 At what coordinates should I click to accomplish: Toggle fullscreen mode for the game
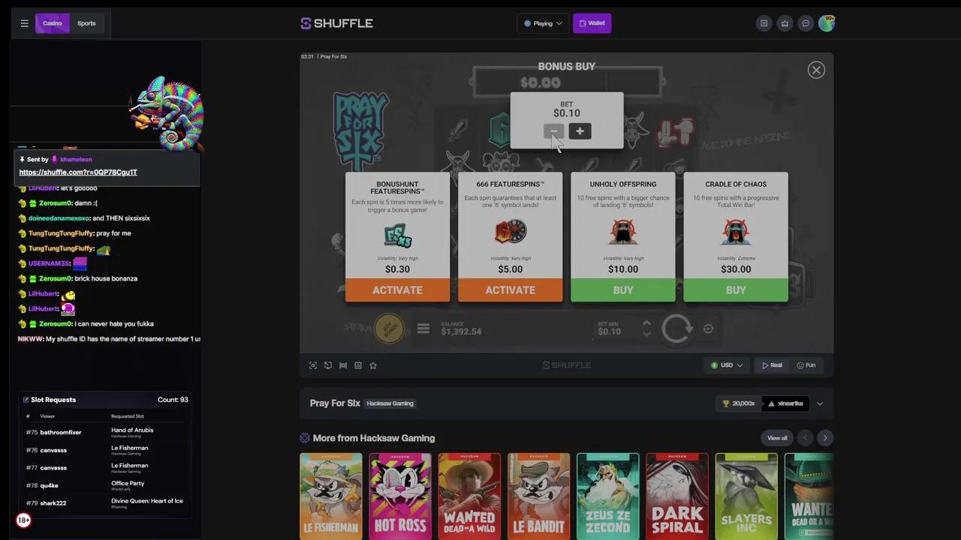tap(313, 365)
